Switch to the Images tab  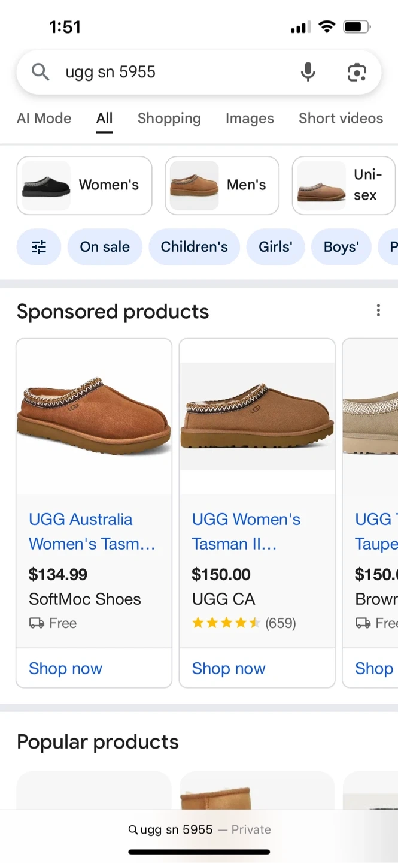click(250, 119)
